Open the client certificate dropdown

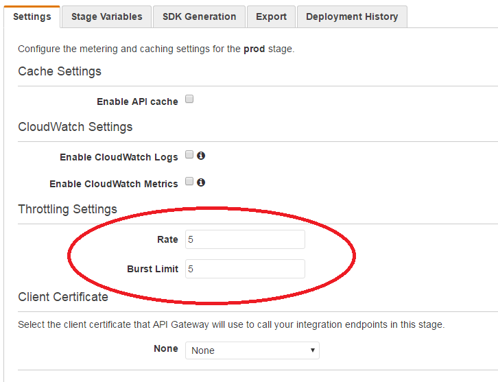point(252,350)
